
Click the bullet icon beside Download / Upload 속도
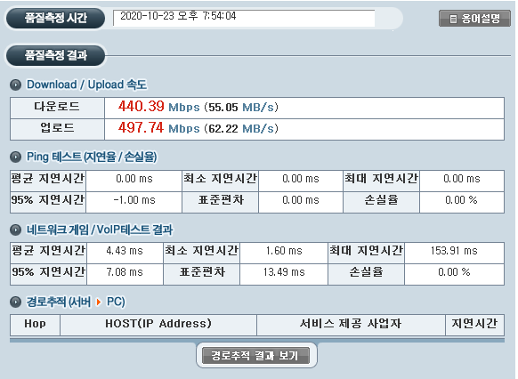[x=15, y=85]
